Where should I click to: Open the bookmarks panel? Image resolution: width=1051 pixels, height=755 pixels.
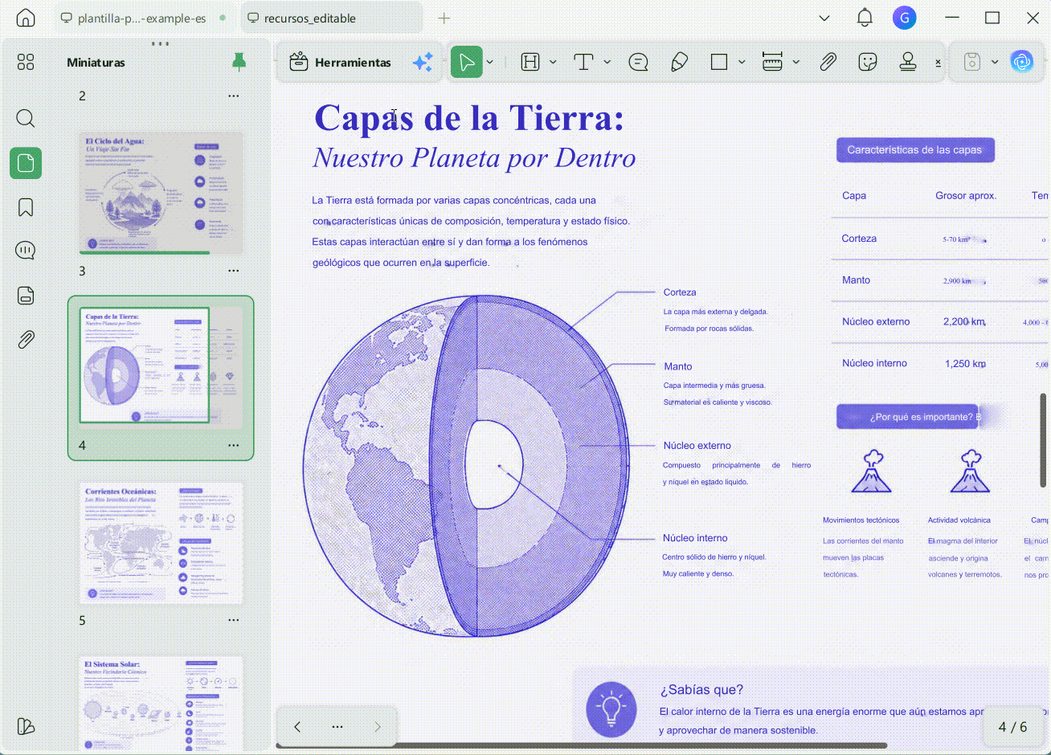pos(26,207)
